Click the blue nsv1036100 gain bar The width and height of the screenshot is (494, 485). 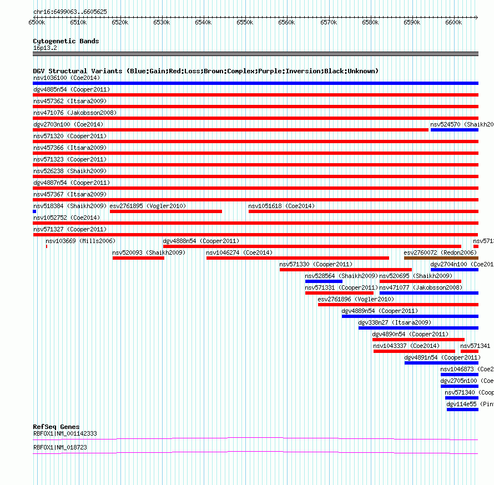255,83
